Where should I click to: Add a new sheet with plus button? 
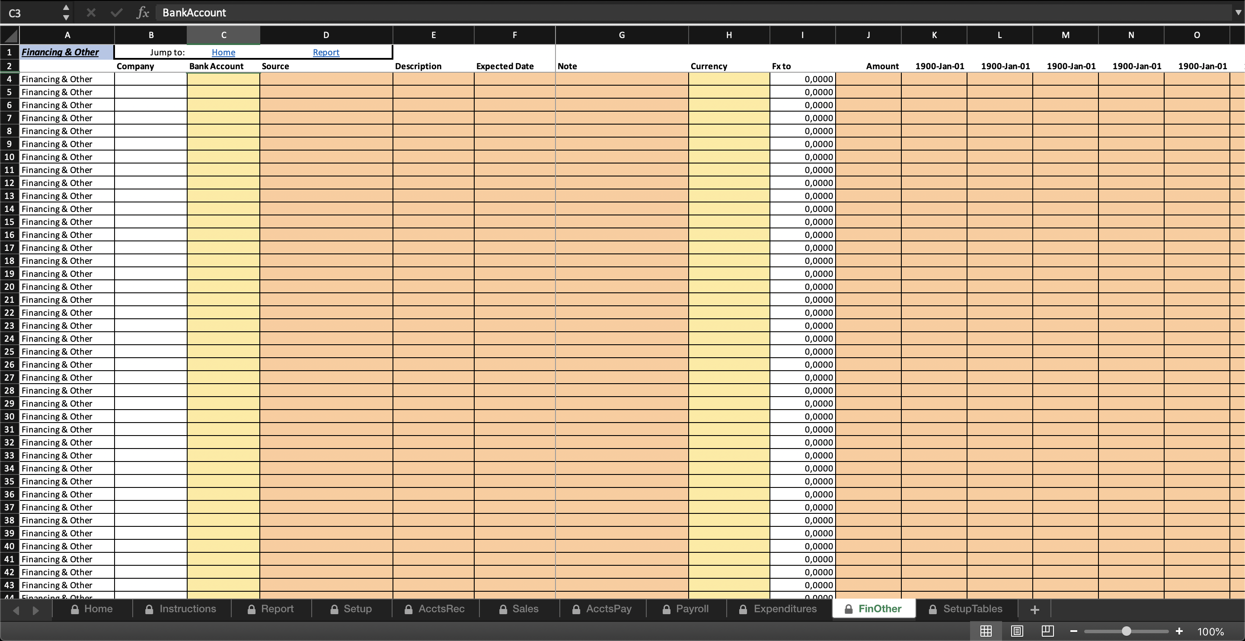pos(1035,609)
